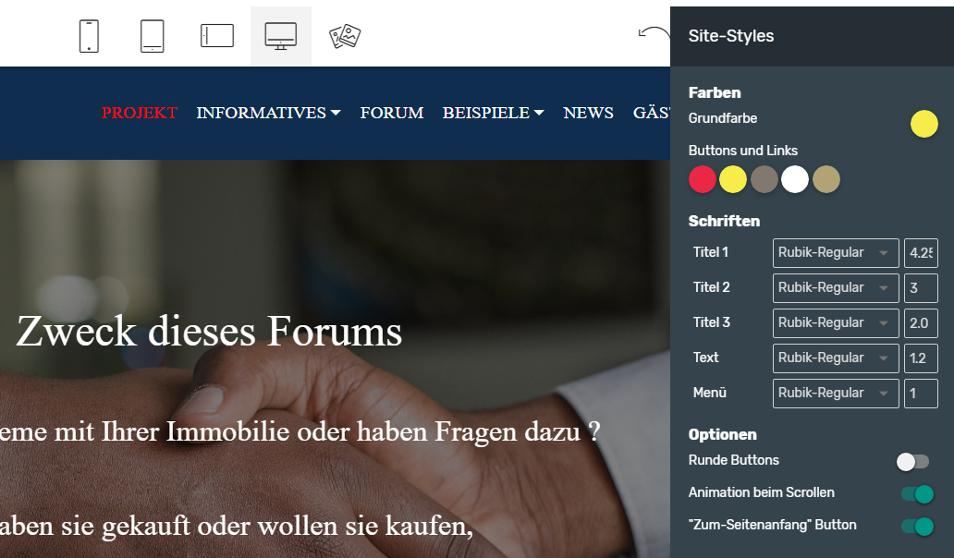Open the image gallery icon
This screenshot has width=954, height=558.
pyautogui.click(x=345, y=36)
